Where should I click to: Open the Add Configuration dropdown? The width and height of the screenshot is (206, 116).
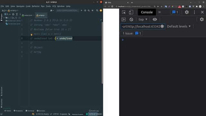coord(67,11)
